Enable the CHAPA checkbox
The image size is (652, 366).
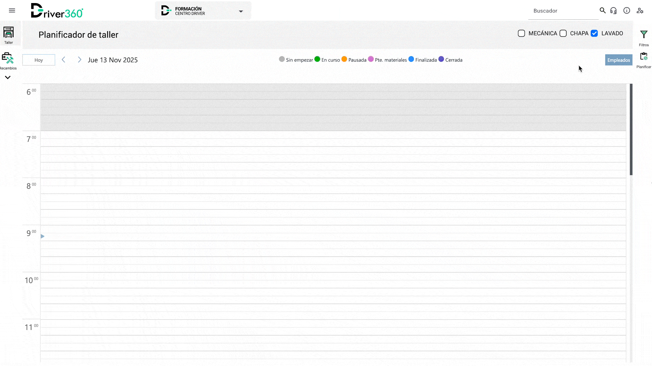[x=563, y=33]
